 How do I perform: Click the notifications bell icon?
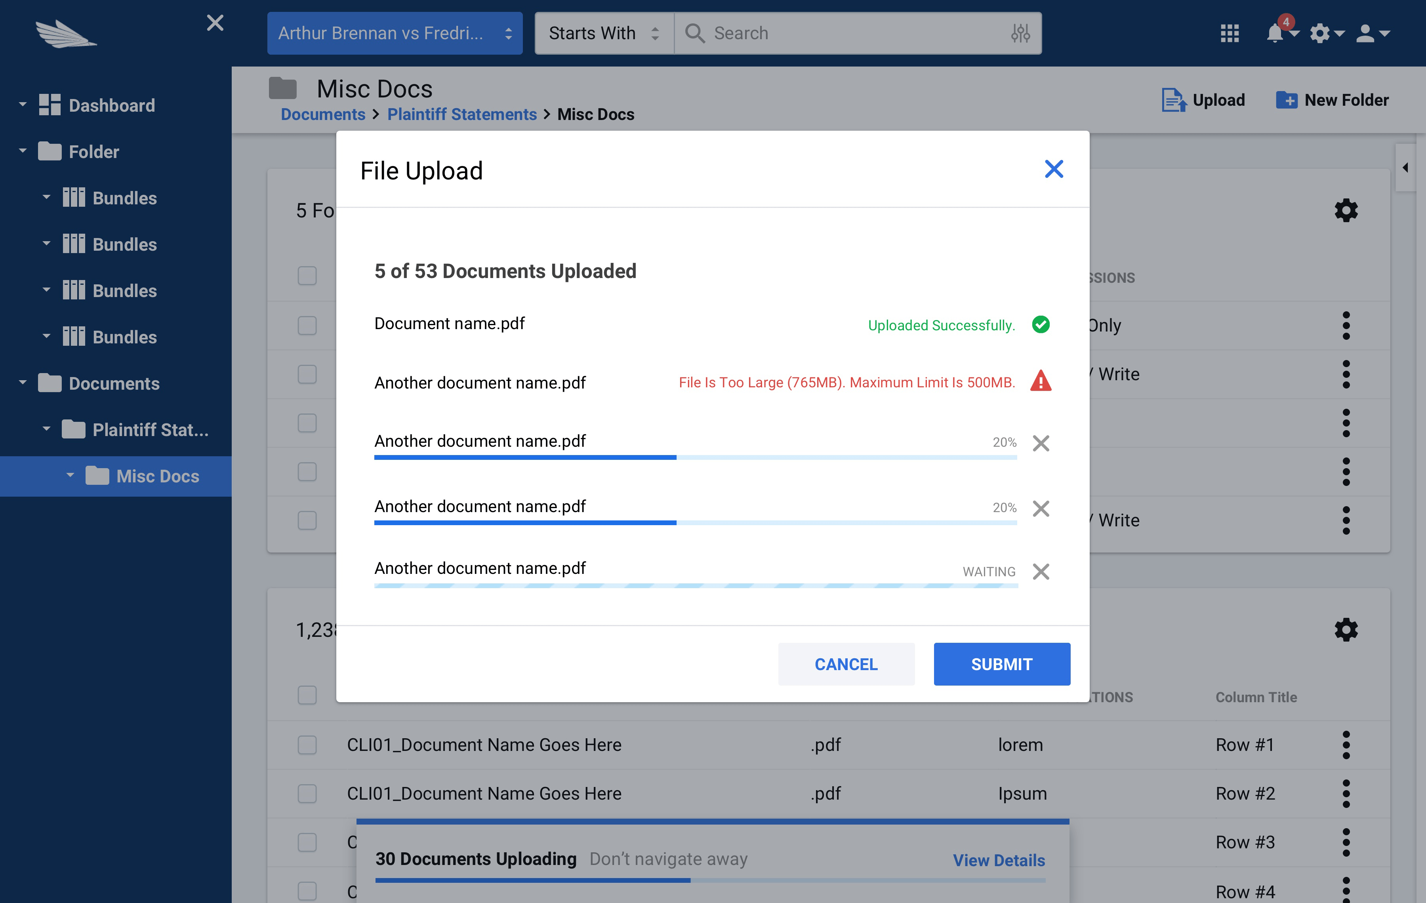(x=1275, y=33)
